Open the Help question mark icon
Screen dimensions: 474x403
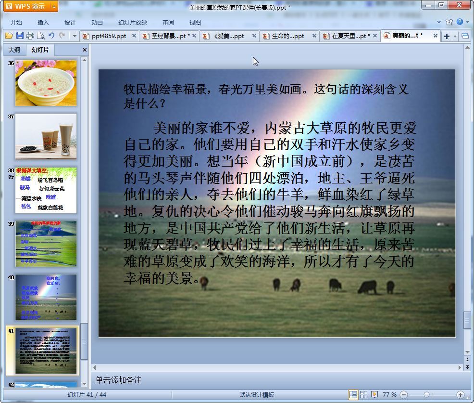point(460,22)
